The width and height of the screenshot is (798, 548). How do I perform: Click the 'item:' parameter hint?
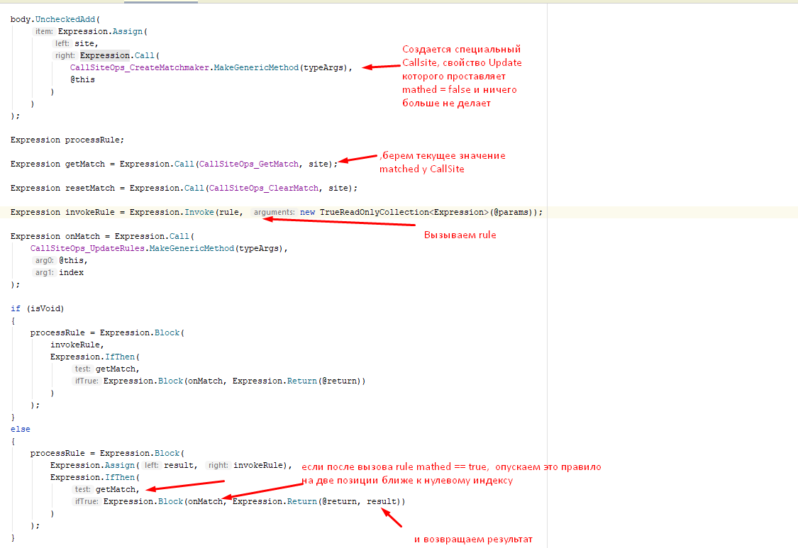[44, 31]
